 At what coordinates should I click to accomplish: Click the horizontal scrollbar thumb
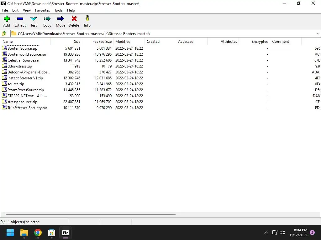point(91,214)
